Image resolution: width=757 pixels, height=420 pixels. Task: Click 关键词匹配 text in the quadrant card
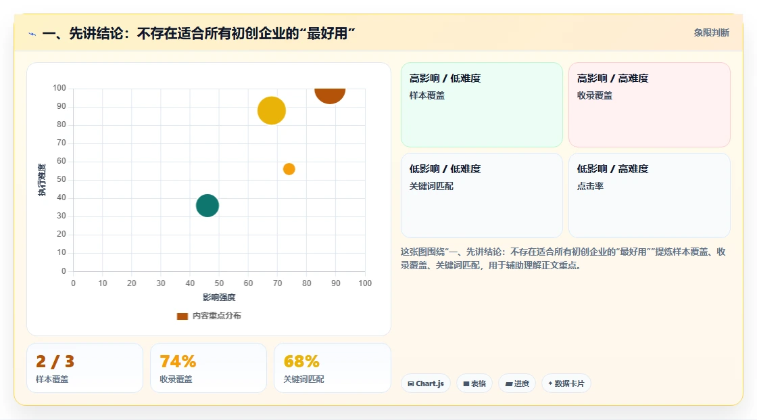(x=431, y=186)
